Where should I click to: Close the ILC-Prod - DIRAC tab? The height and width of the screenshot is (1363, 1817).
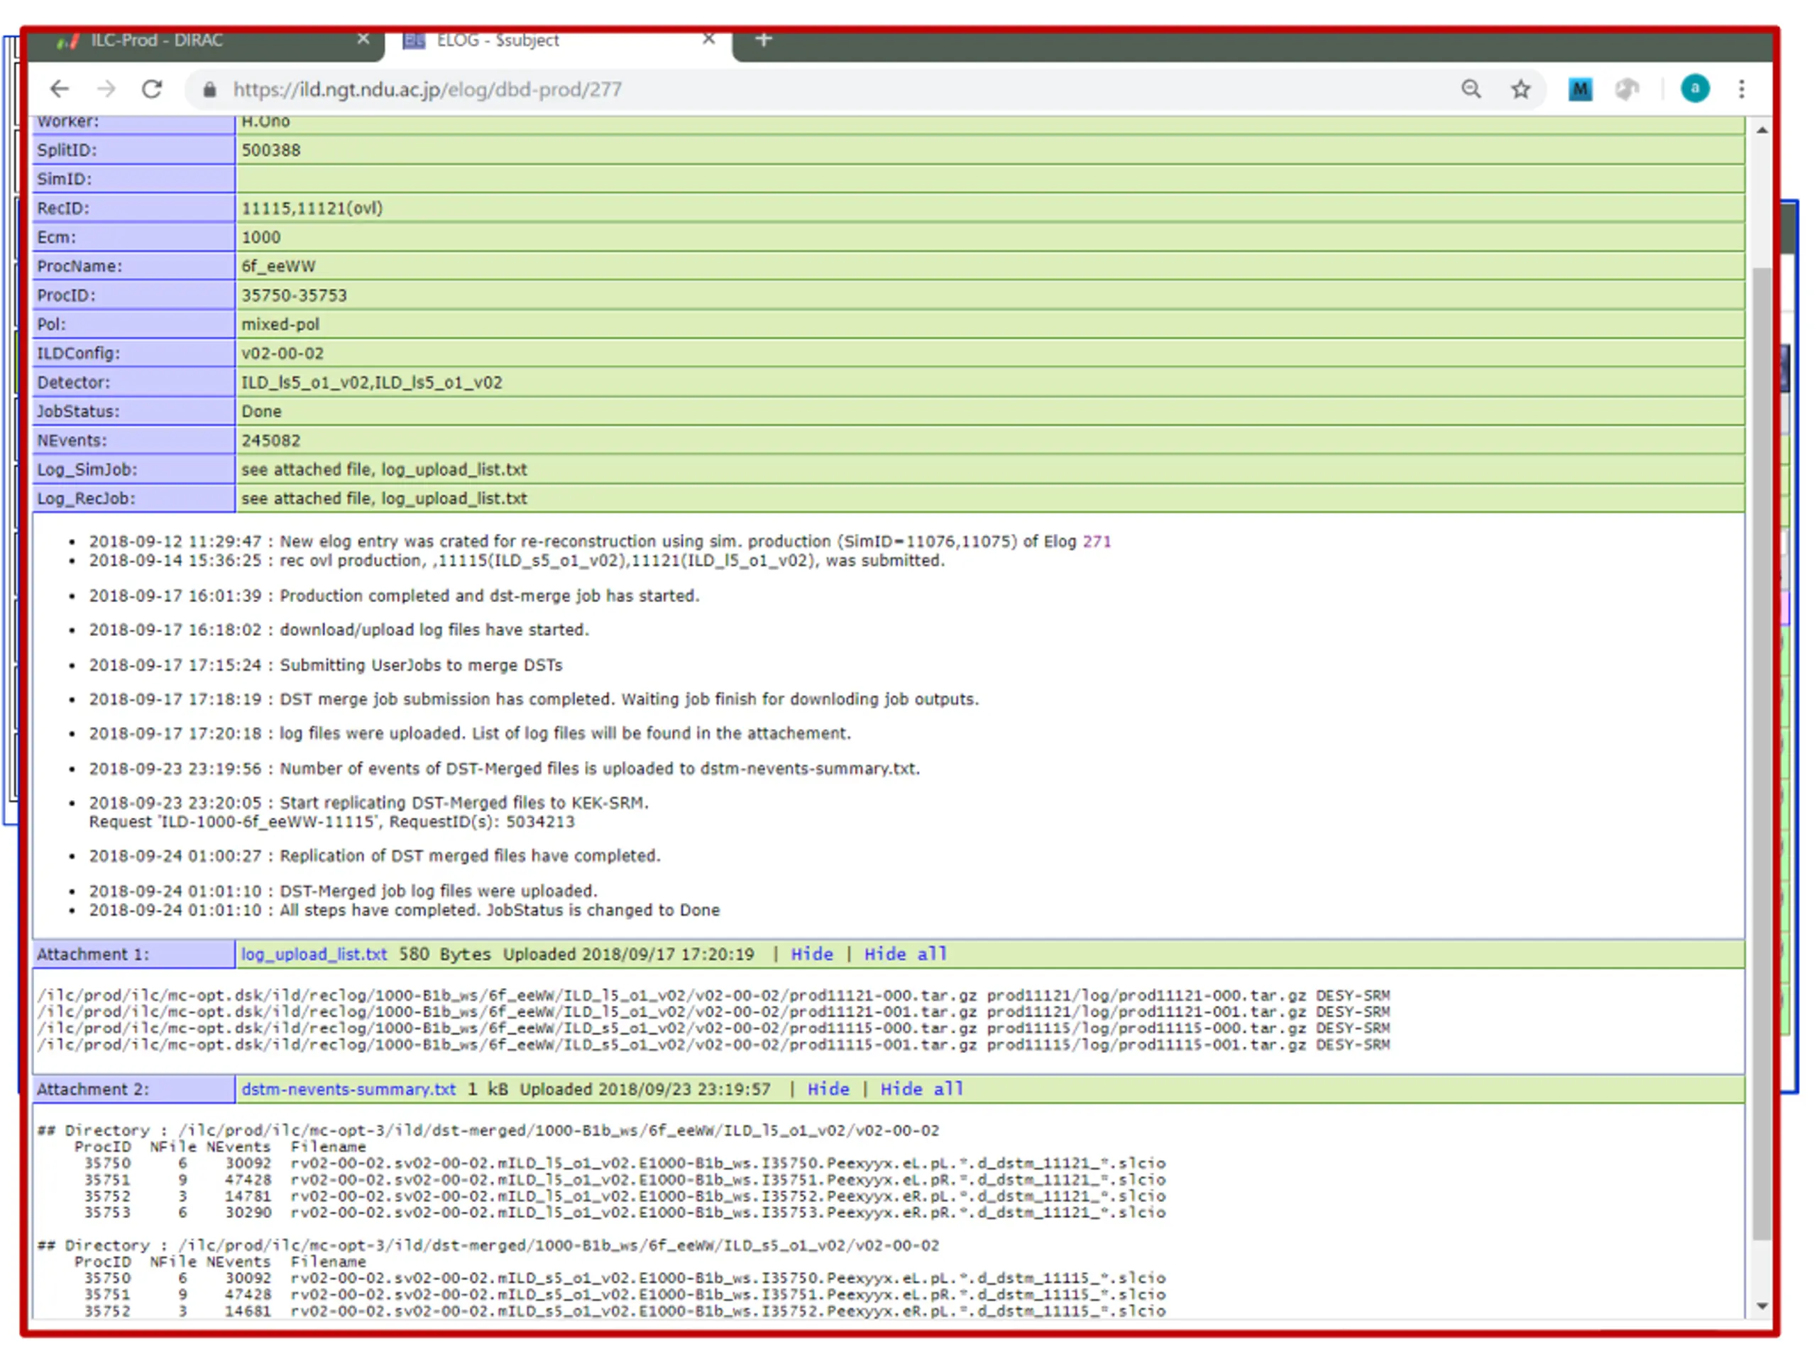[363, 40]
